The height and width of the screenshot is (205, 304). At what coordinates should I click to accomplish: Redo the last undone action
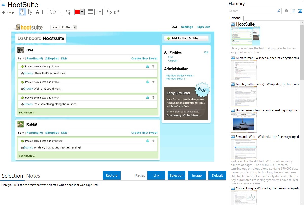(116, 12)
